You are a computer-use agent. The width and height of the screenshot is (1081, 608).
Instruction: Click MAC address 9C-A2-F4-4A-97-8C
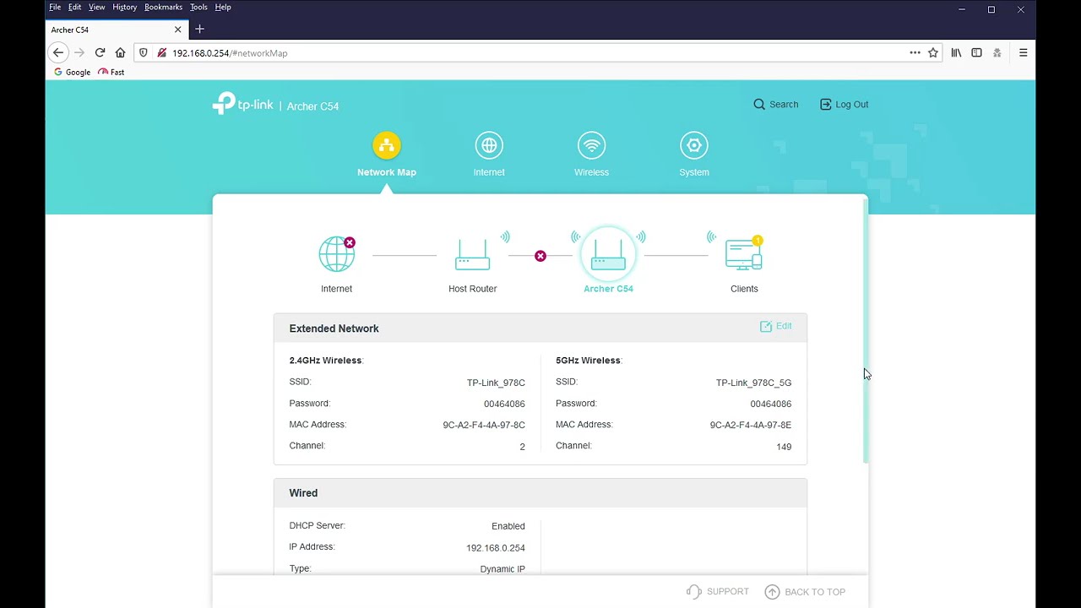pyautogui.click(x=484, y=425)
